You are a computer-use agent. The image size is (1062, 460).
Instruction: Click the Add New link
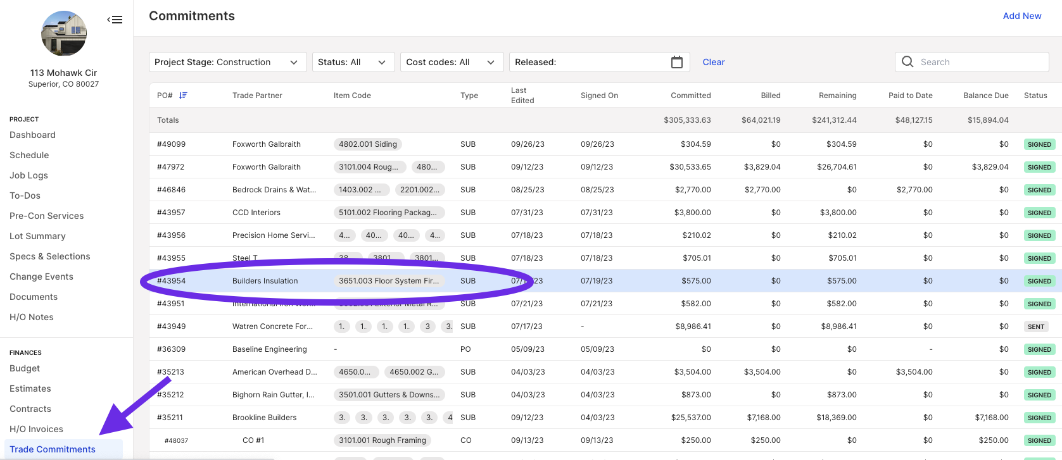tap(1022, 16)
